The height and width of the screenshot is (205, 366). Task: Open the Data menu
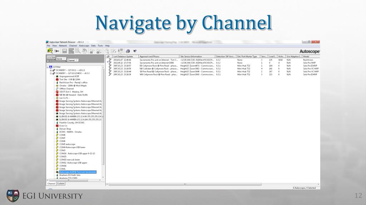pos(93,46)
